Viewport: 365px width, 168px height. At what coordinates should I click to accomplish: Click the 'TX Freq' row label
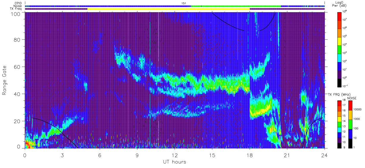coord(16,9)
